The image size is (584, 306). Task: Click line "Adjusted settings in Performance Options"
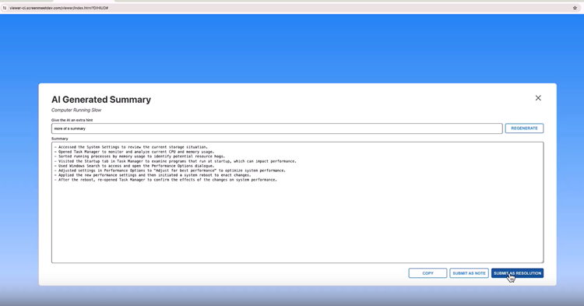[170, 171]
